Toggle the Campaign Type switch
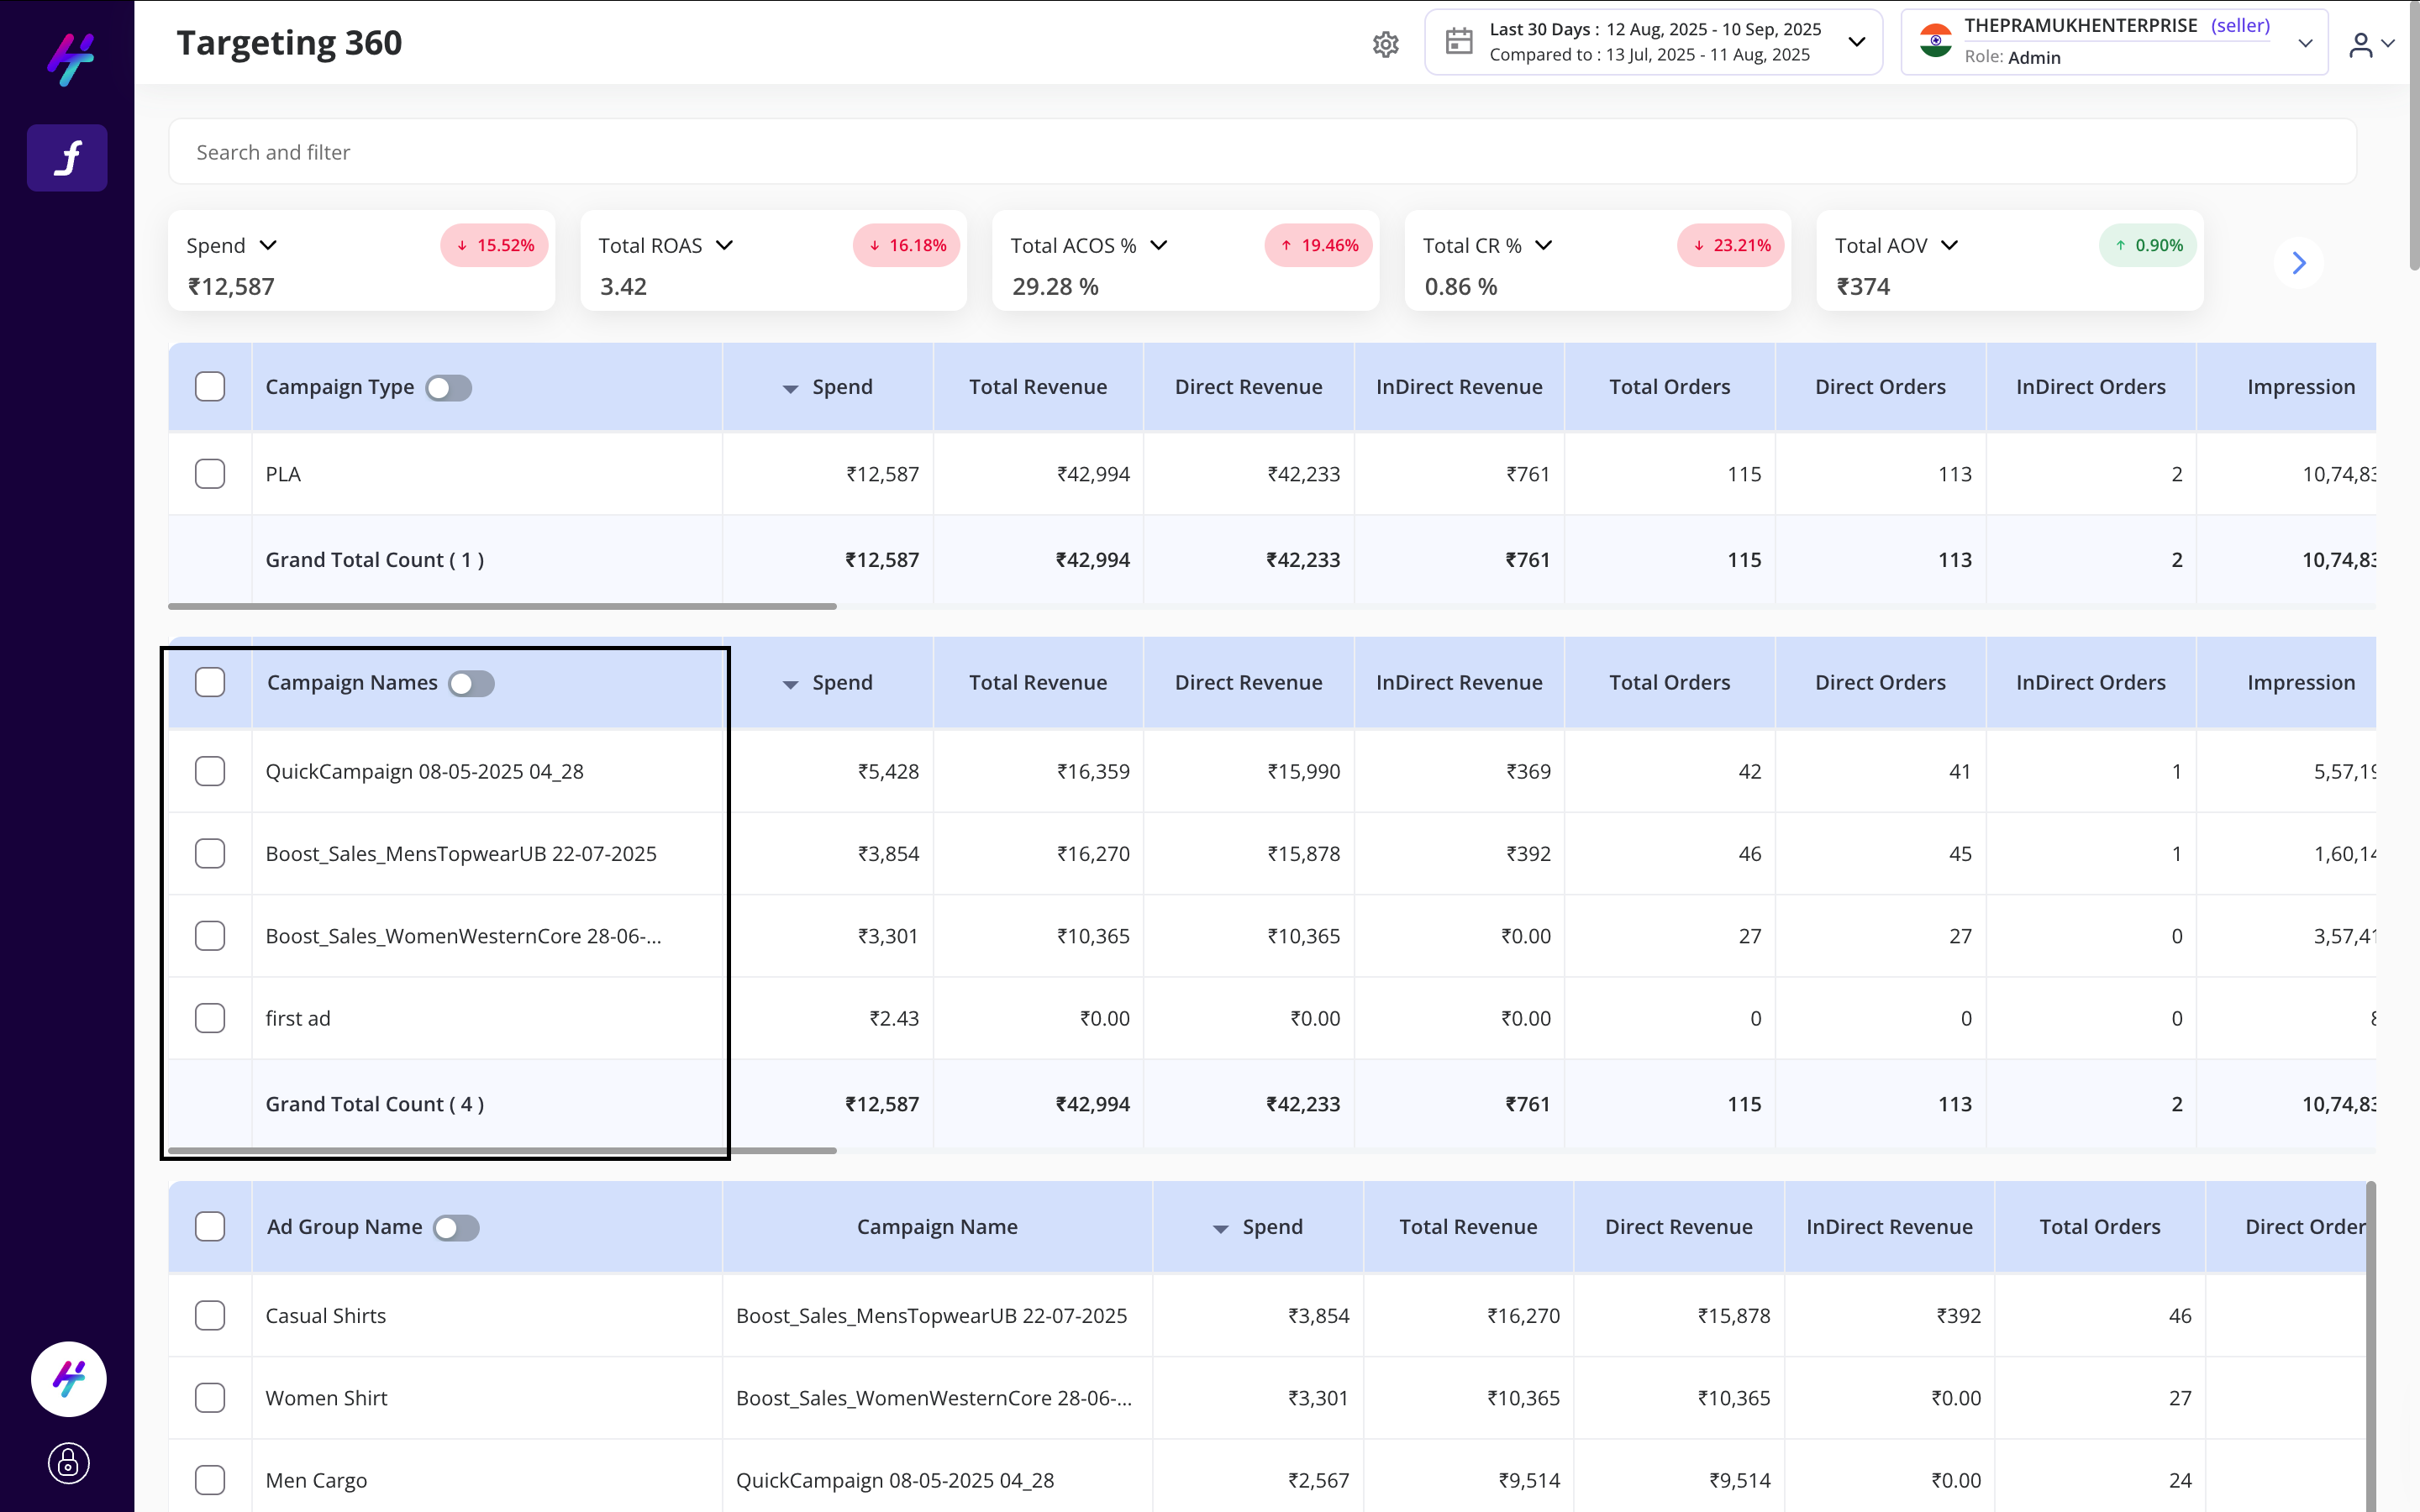This screenshot has height=1512, width=2420. [x=448, y=388]
